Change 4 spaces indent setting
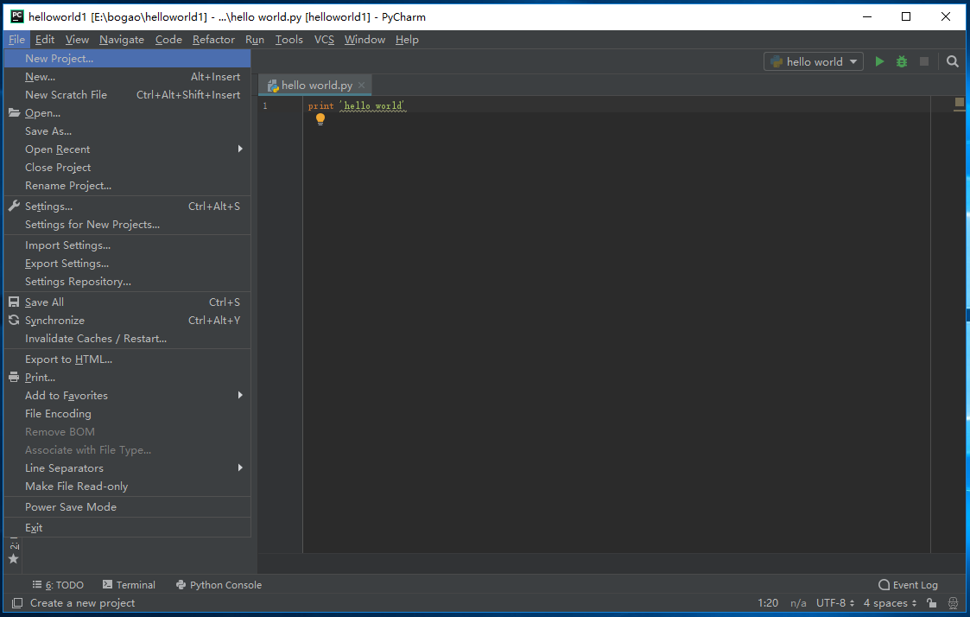 pyautogui.click(x=891, y=603)
